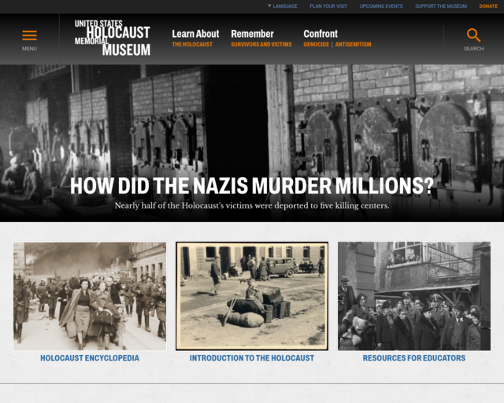The image size is (504, 403).
Task: Click the US Holocaust Memorial Museum logo
Action: click(113, 38)
